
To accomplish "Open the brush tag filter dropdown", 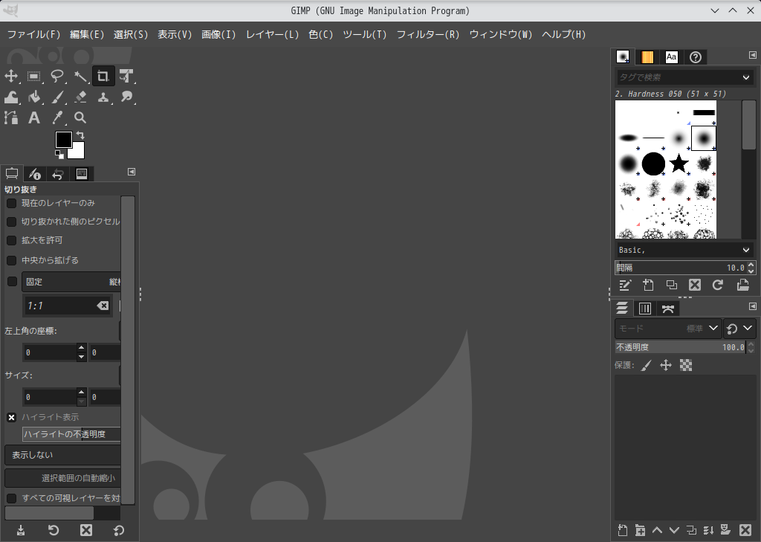I will tap(746, 77).
